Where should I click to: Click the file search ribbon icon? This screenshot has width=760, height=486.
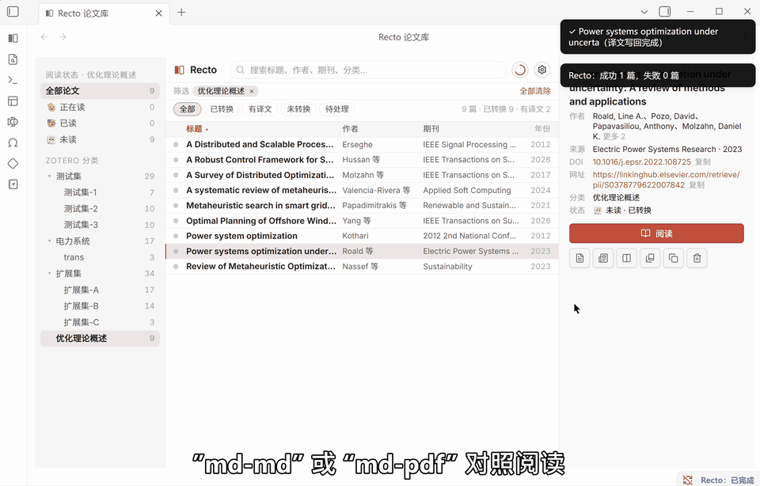click(13, 59)
